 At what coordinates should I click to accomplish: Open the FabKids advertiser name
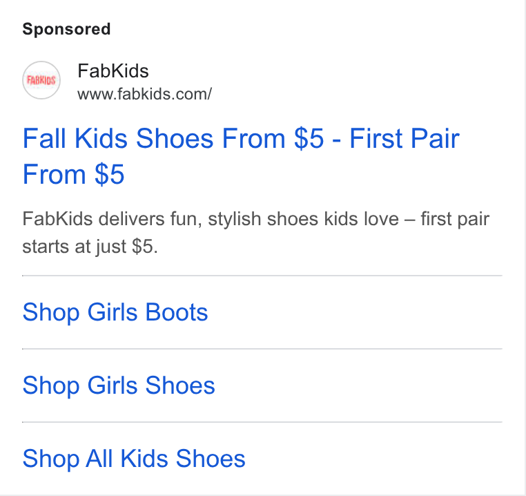(x=113, y=71)
